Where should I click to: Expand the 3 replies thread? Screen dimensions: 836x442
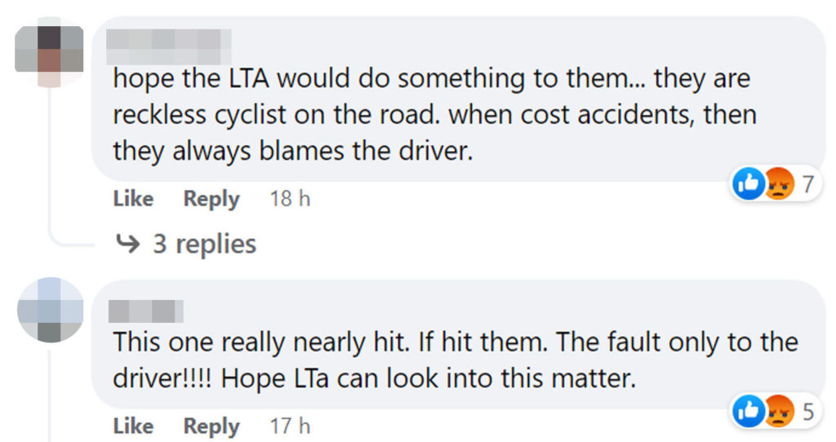point(204,244)
